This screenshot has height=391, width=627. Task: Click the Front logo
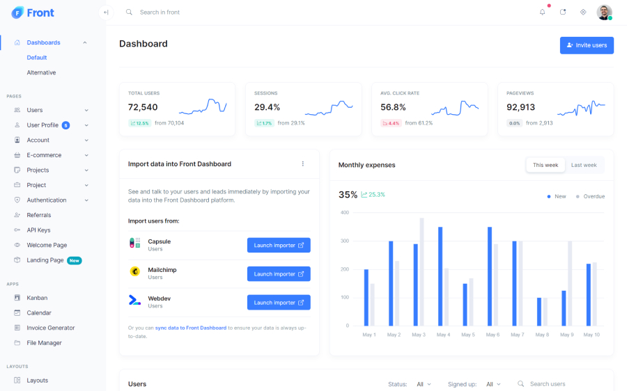coord(33,13)
